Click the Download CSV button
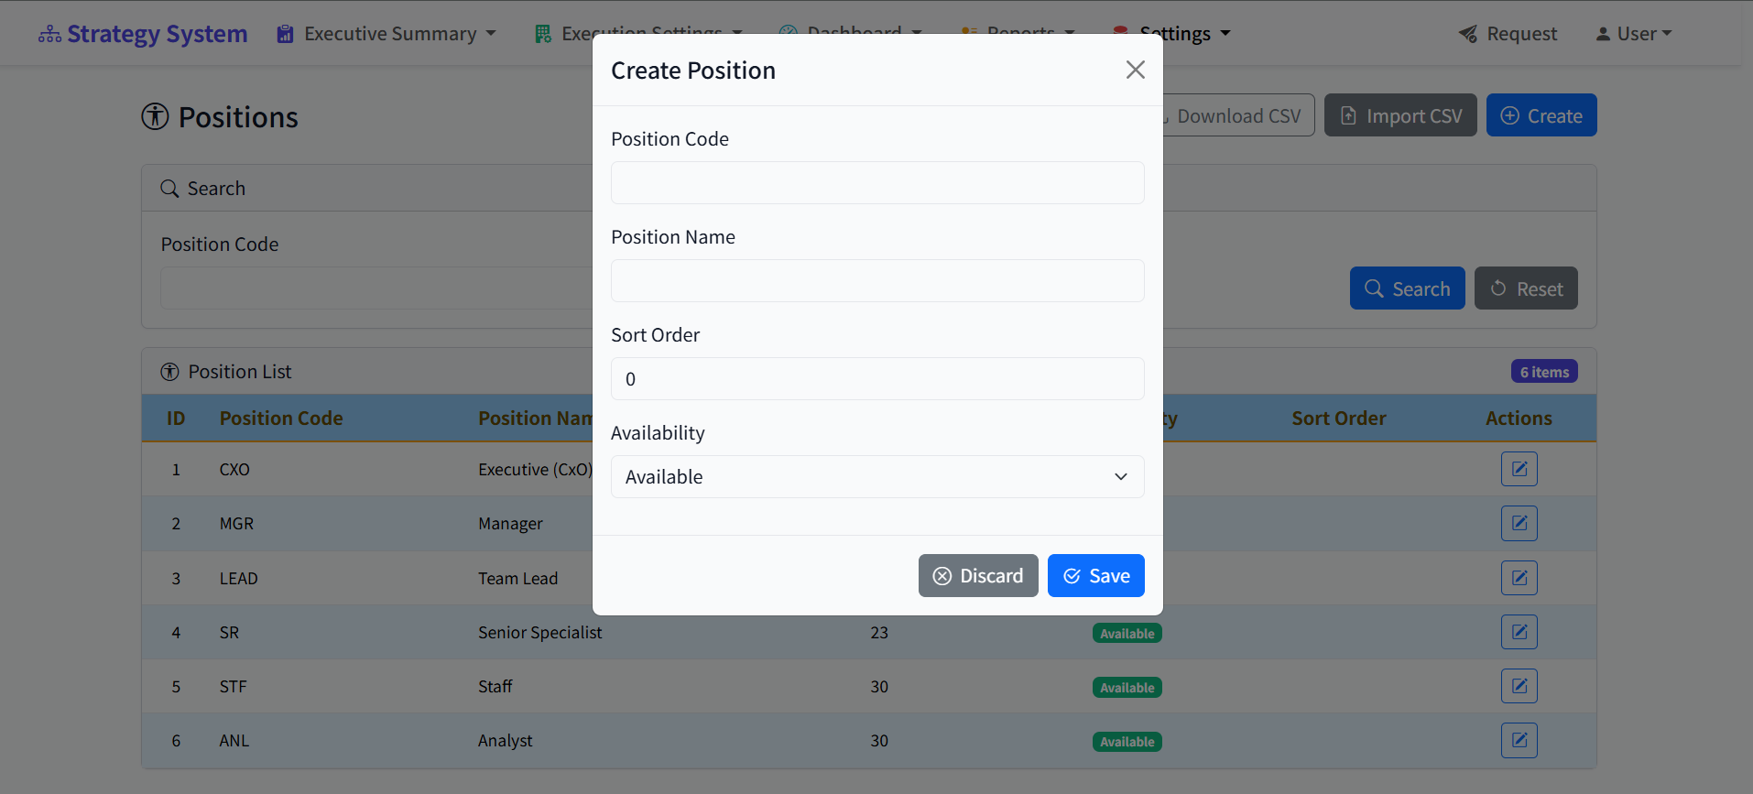This screenshot has height=794, width=1753. tap(1238, 115)
